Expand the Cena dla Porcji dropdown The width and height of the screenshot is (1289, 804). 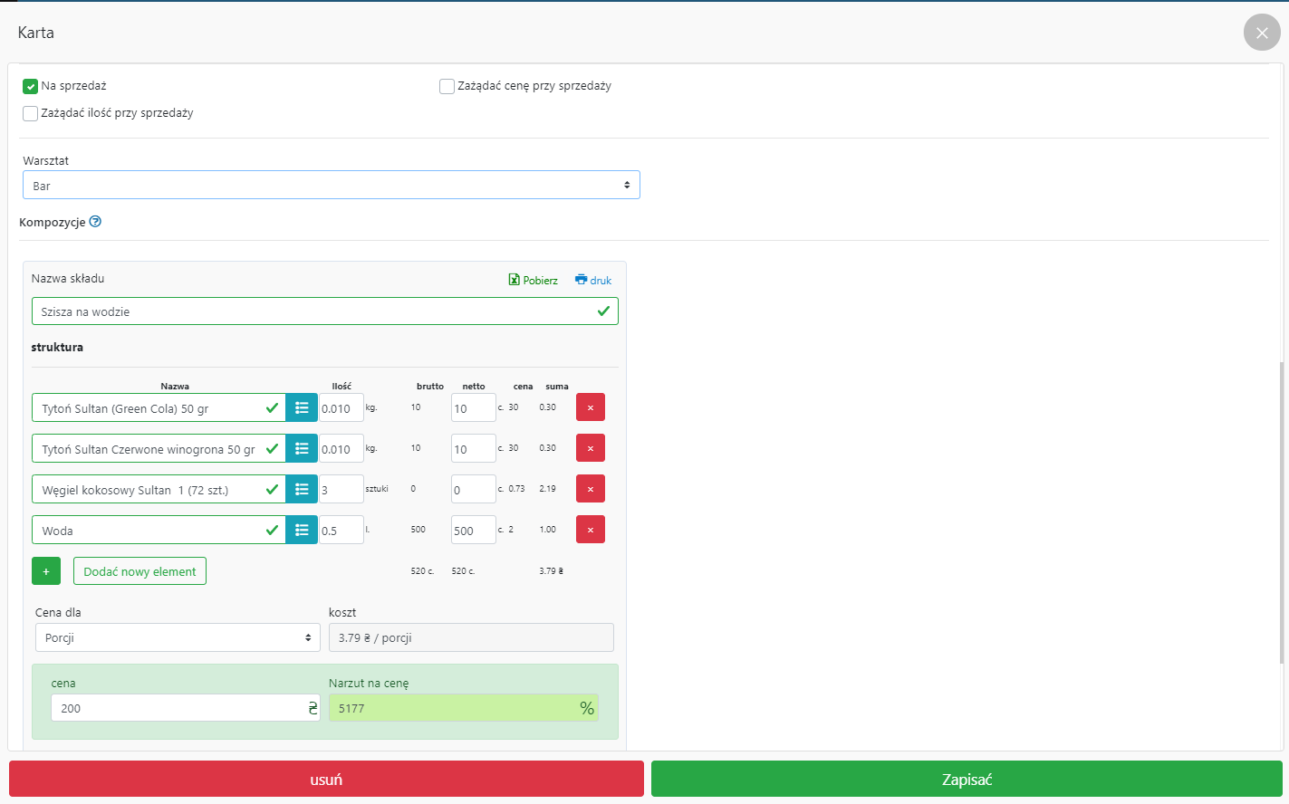pyautogui.click(x=178, y=637)
